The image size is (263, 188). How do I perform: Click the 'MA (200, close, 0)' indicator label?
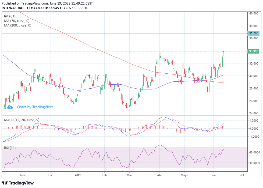(x=17, y=25)
